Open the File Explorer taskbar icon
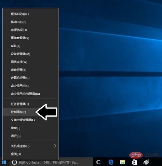Viewport: 162px width, 166px height. (123, 162)
